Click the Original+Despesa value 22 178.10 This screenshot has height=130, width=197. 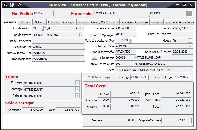pos(176,120)
